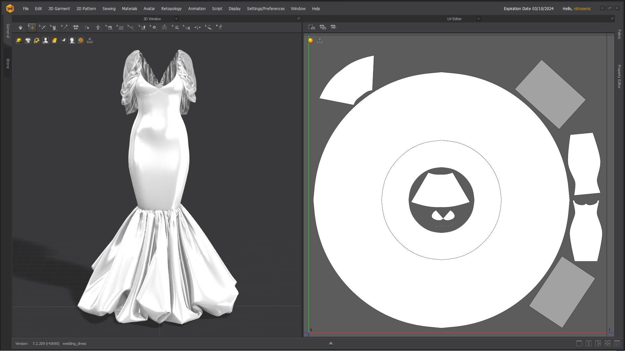This screenshot has height=351, width=625.
Task: Select the topstitch layer tool
Action: 175,28
